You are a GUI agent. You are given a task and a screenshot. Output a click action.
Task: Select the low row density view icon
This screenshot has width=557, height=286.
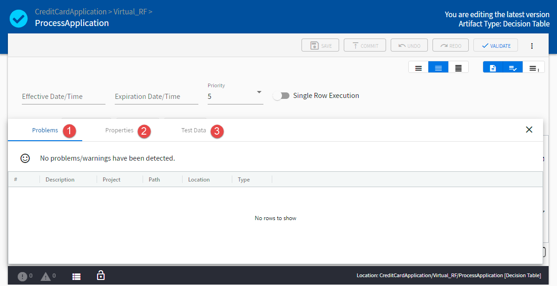tap(419, 68)
